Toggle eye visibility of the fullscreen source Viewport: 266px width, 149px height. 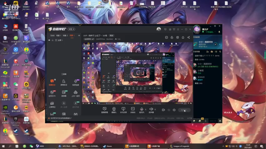point(49,40)
